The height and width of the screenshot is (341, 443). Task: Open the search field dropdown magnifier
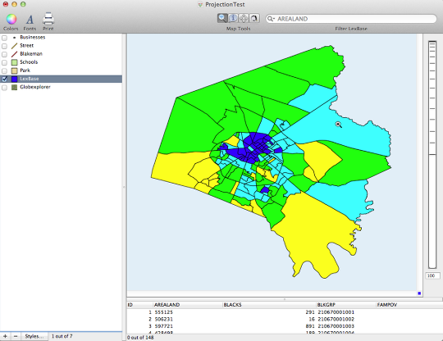click(271, 19)
